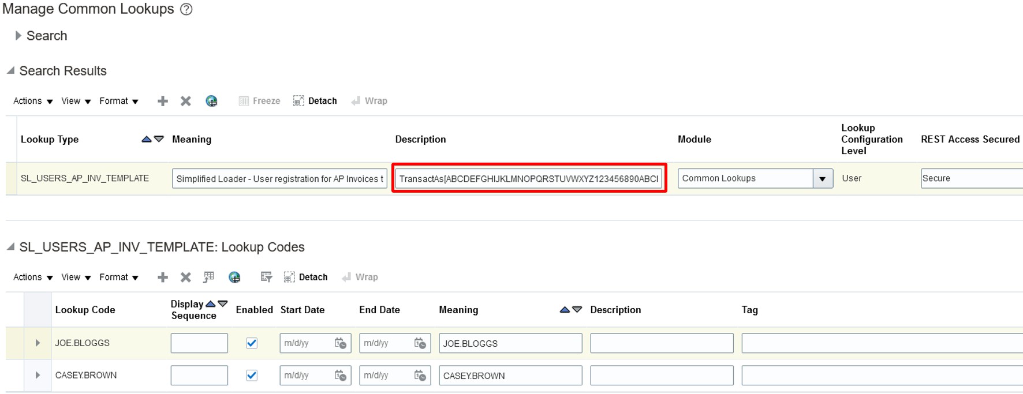Open Actions menu in Search Results
Viewport: 1023px width, 394px height.
click(33, 101)
